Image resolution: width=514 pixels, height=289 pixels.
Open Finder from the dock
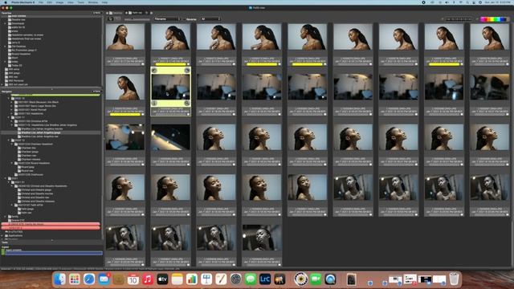(59, 279)
